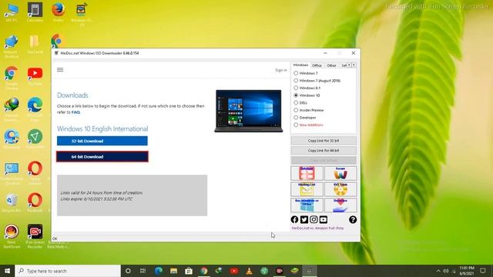Open the YouTube desktop shortcut
Image resolution: width=493 pixels, height=277 pixels.
35,76
